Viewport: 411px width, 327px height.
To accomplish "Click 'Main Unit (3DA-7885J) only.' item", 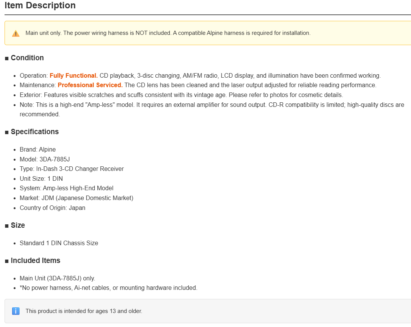I will point(58,278).
